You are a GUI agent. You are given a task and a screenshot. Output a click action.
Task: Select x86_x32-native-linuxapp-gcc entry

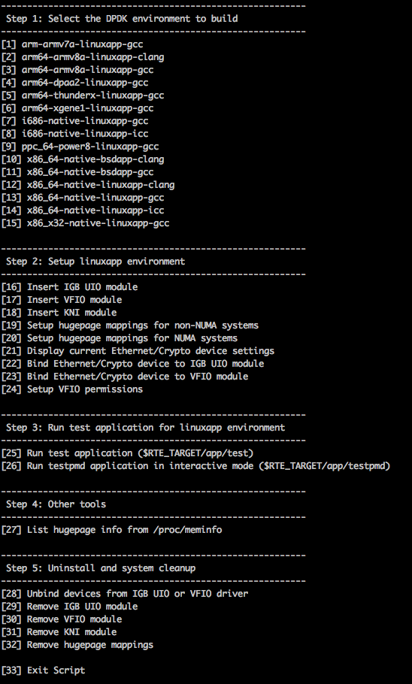pos(85,223)
